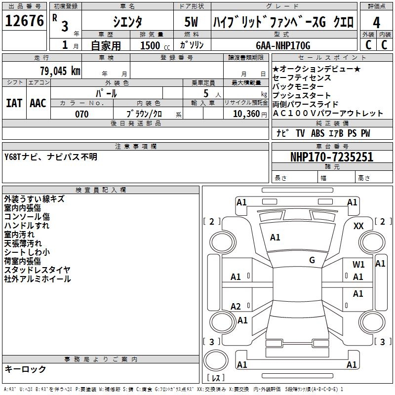The image size is (395, 395).
Task: Click inspector note シートしわ小
Action: (27, 252)
